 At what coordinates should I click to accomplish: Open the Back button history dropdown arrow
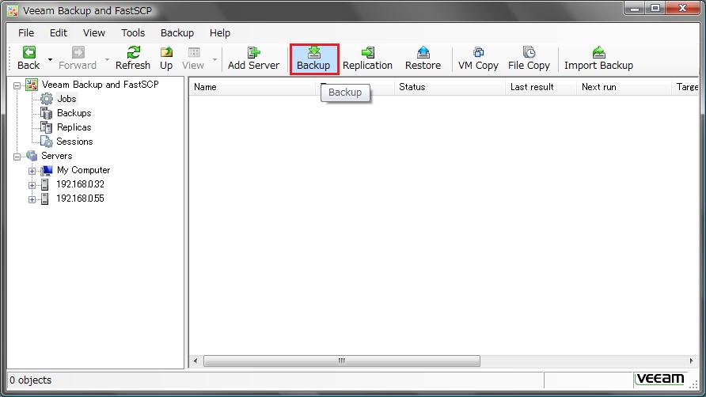[50, 59]
